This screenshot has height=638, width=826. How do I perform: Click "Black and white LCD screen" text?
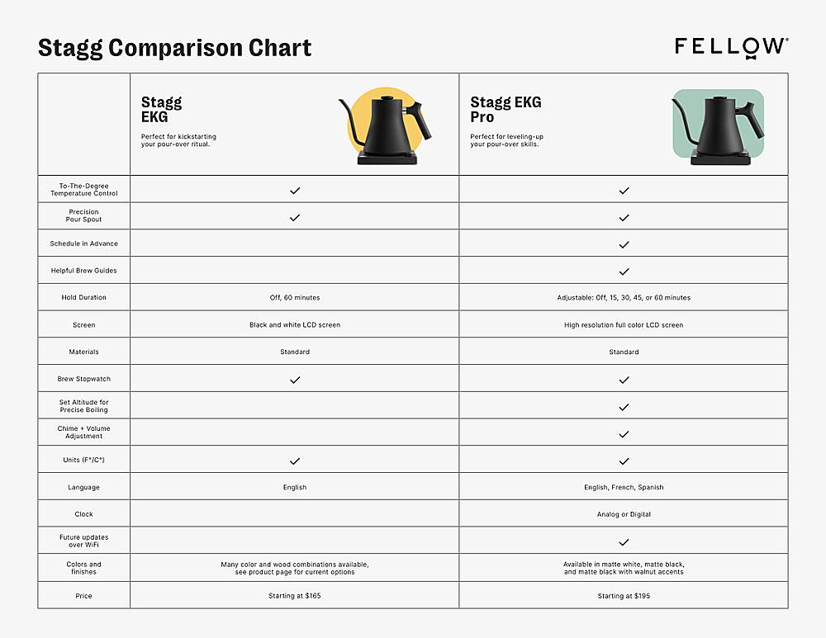pos(295,325)
